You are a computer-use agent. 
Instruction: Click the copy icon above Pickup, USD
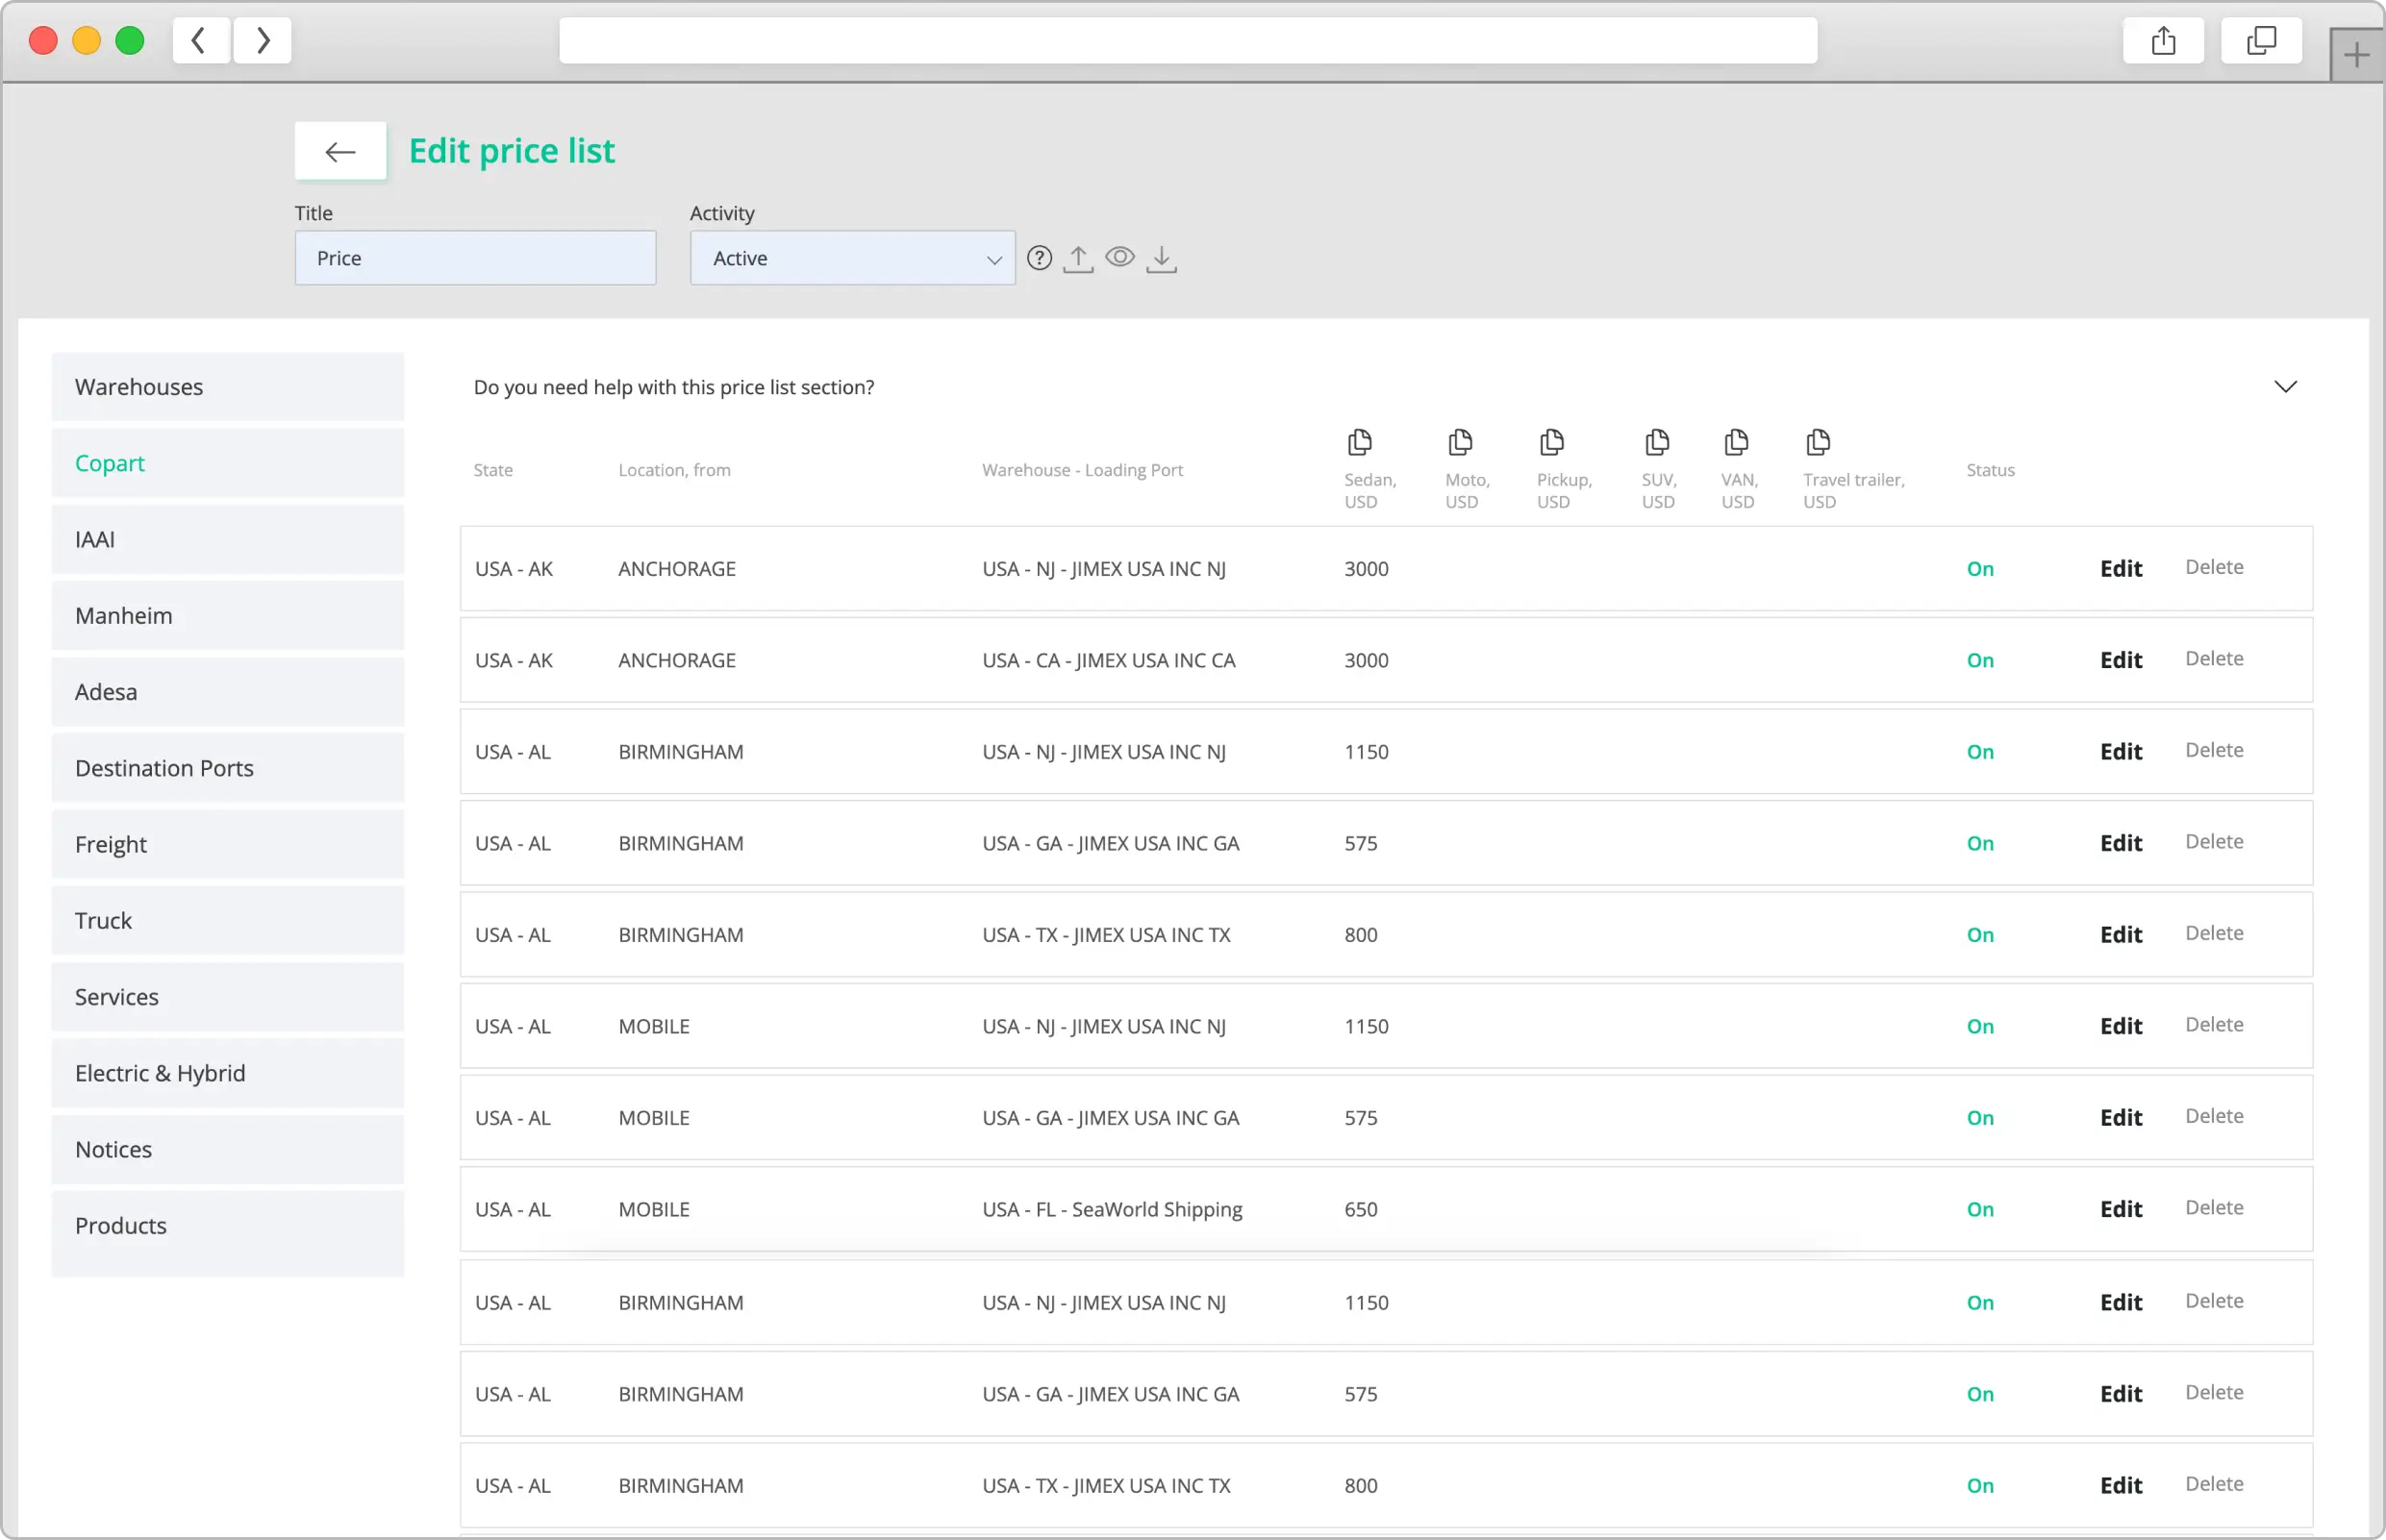click(x=1551, y=442)
